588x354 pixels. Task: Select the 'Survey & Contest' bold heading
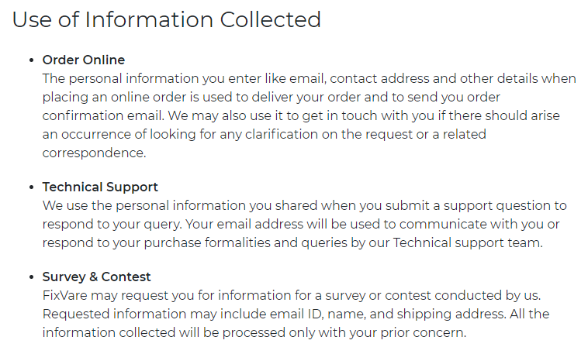96,277
